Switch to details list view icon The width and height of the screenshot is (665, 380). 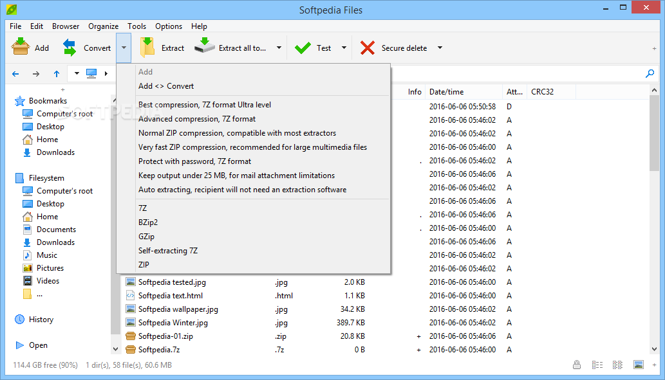point(597,365)
